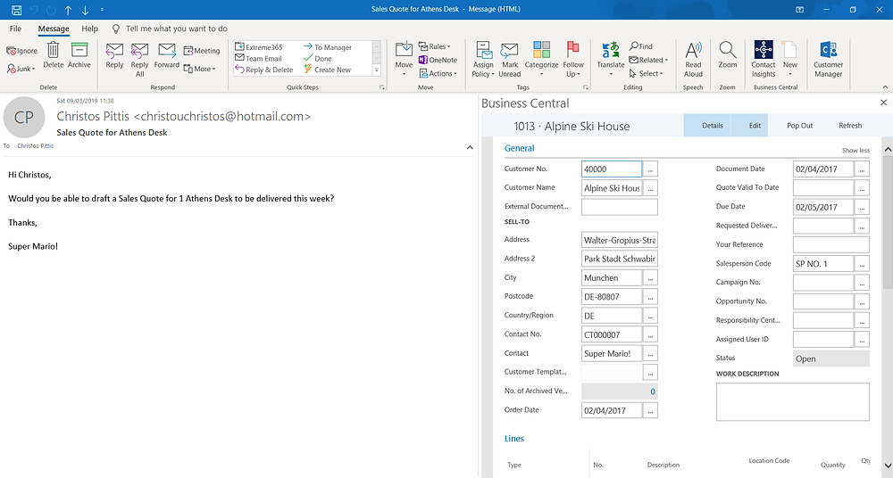Start Read Aloud speech
The height and width of the screenshot is (478, 893).
[x=693, y=60]
